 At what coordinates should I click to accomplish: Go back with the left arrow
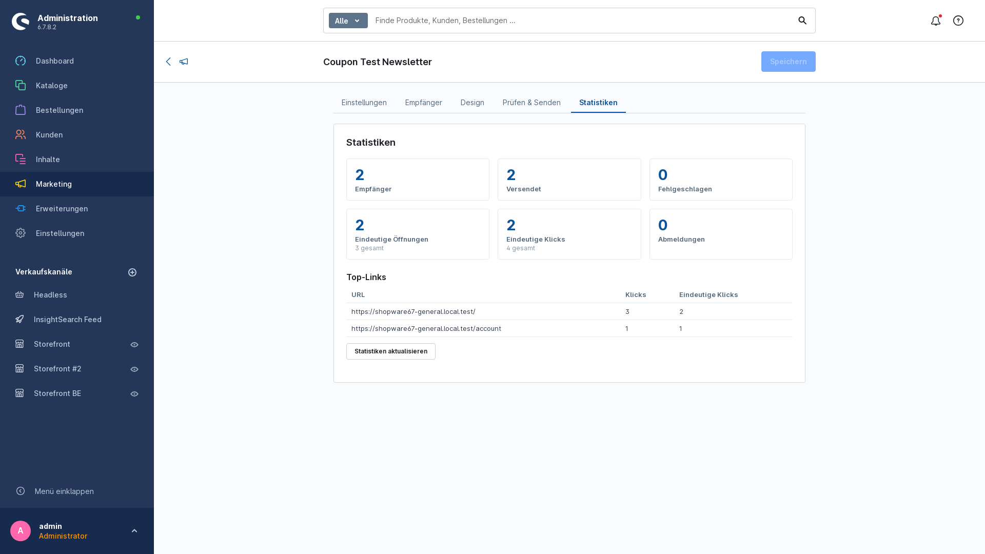click(168, 62)
